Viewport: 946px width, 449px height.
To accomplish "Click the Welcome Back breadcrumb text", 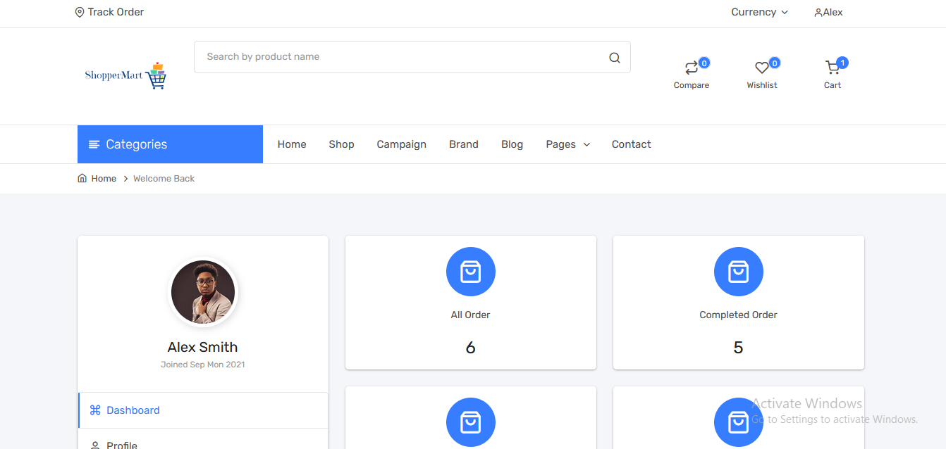I will [x=164, y=179].
